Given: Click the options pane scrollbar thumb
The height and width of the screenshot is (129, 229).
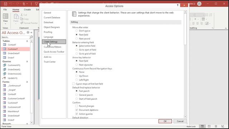Looking at the screenshot, I should pyautogui.click(x=185, y=29).
